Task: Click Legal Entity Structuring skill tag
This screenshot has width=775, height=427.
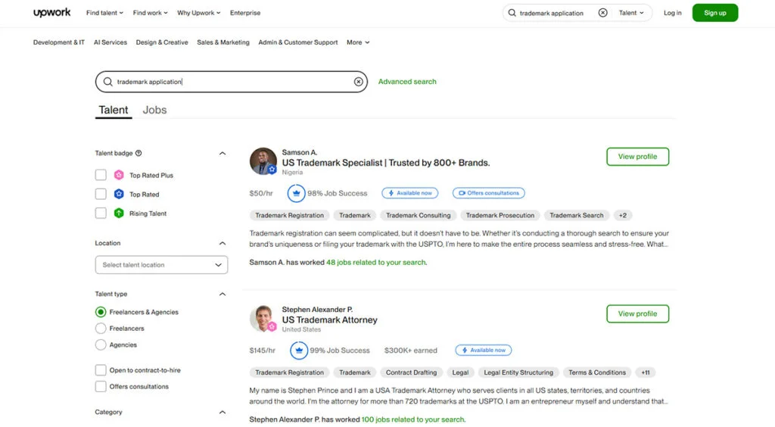Action: [x=518, y=372]
